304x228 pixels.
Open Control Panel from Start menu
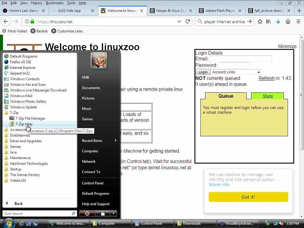[x=93, y=183]
